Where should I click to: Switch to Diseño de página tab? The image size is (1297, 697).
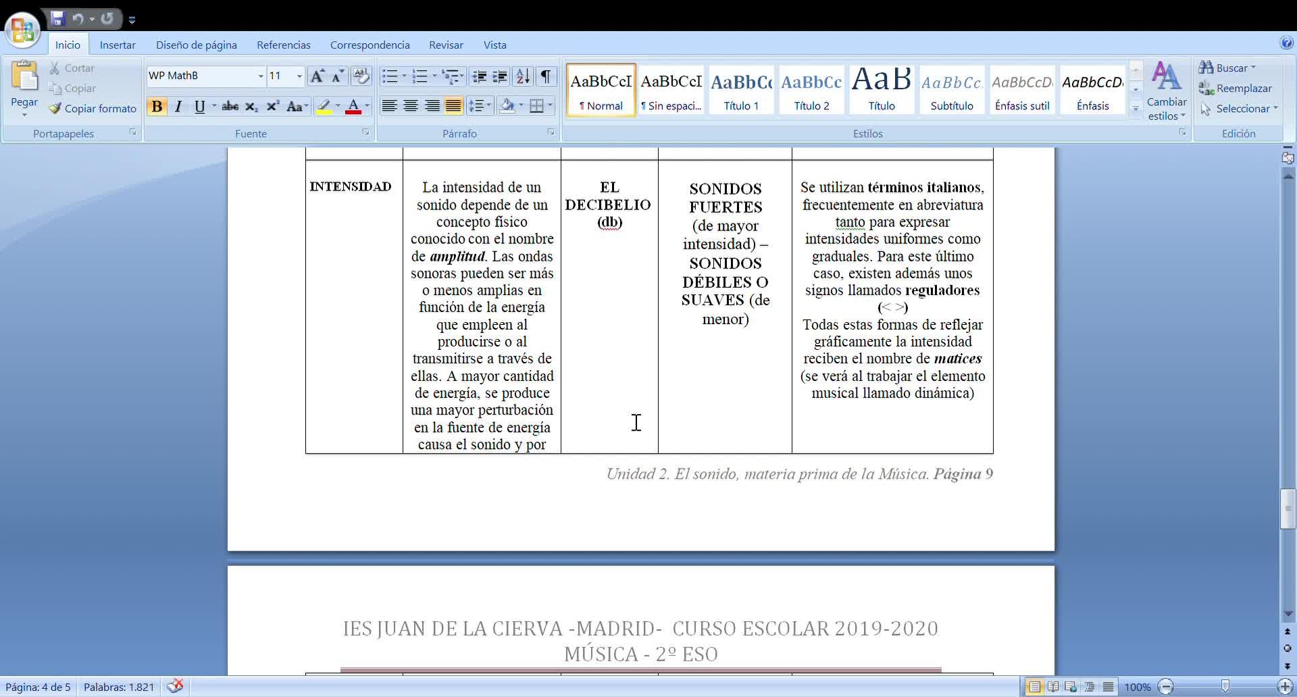[197, 45]
